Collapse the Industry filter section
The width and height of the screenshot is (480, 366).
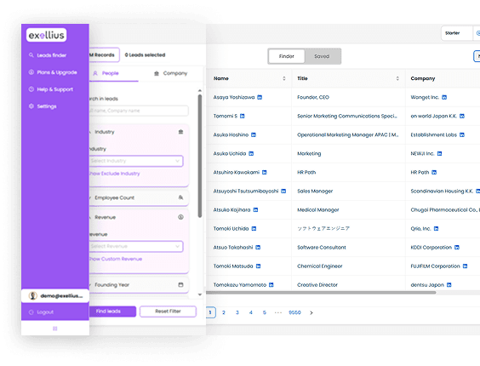(139, 132)
